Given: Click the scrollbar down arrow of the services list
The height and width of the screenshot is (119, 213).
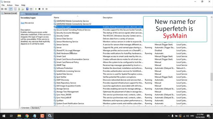Looking at the screenshot, I should [x=212, y=105].
